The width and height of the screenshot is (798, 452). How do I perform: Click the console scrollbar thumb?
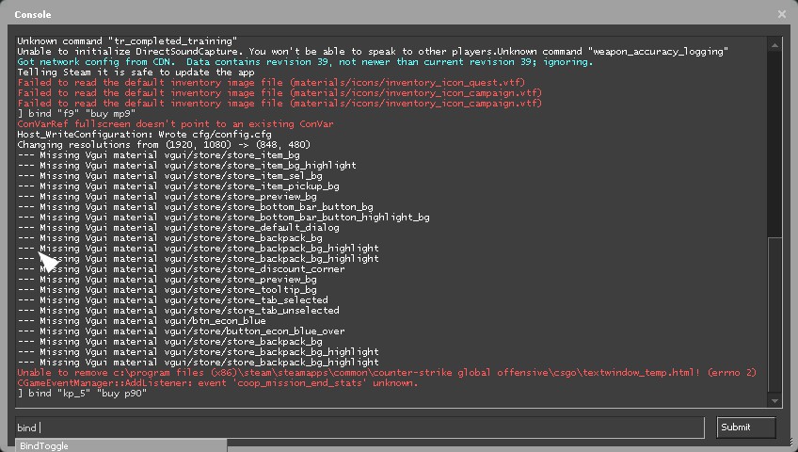tap(774, 315)
